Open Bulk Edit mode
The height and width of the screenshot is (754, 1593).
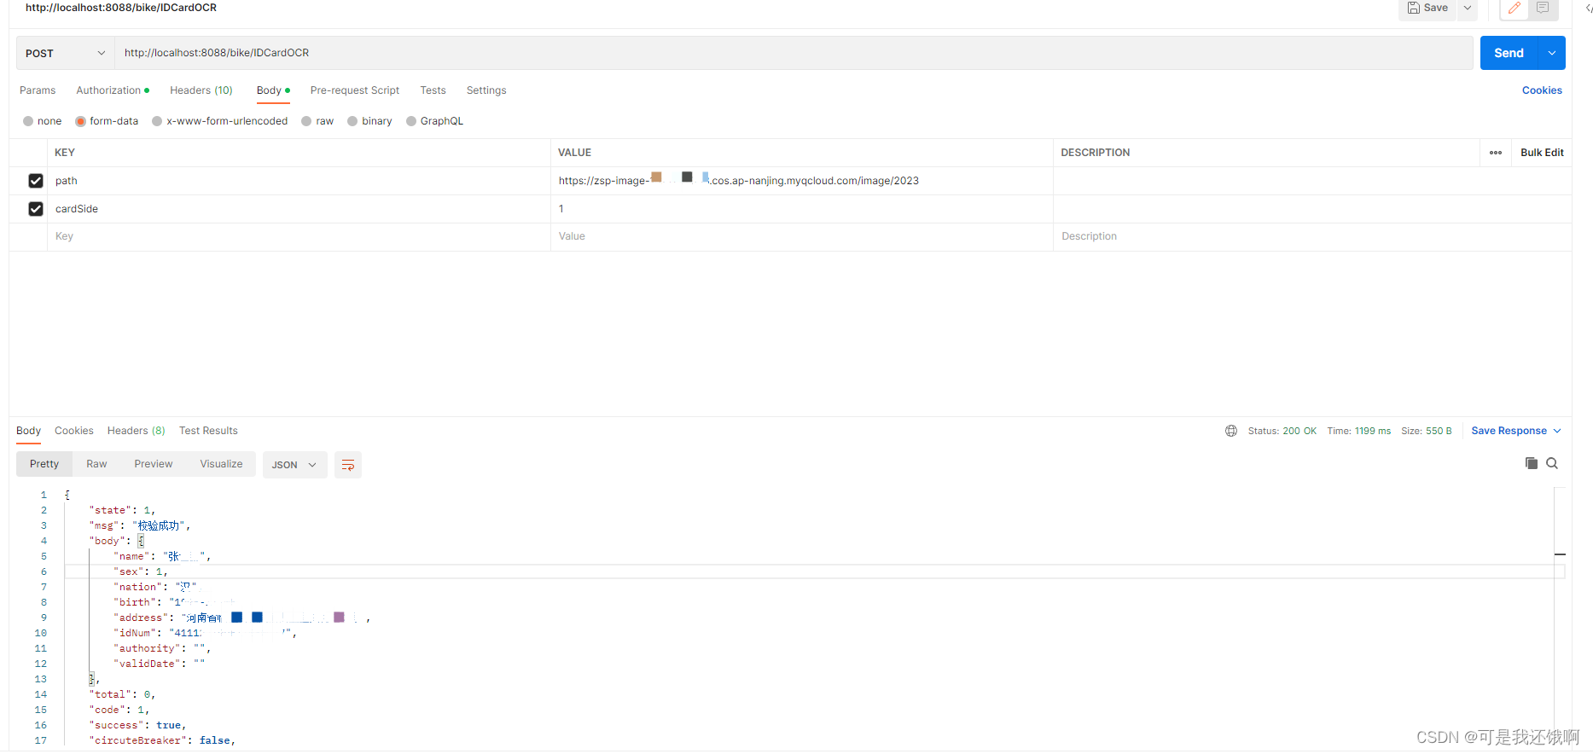[x=1542, y=153]
